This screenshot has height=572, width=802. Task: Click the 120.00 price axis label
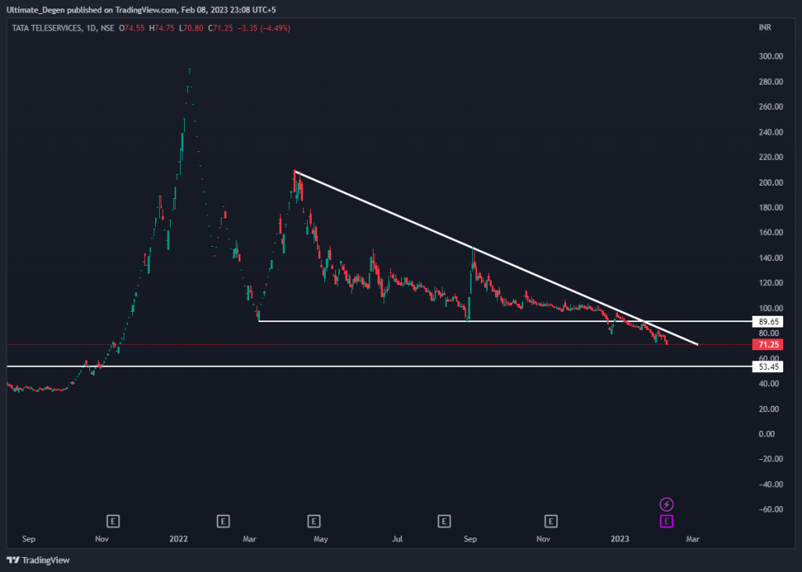(x=771, y=283)
